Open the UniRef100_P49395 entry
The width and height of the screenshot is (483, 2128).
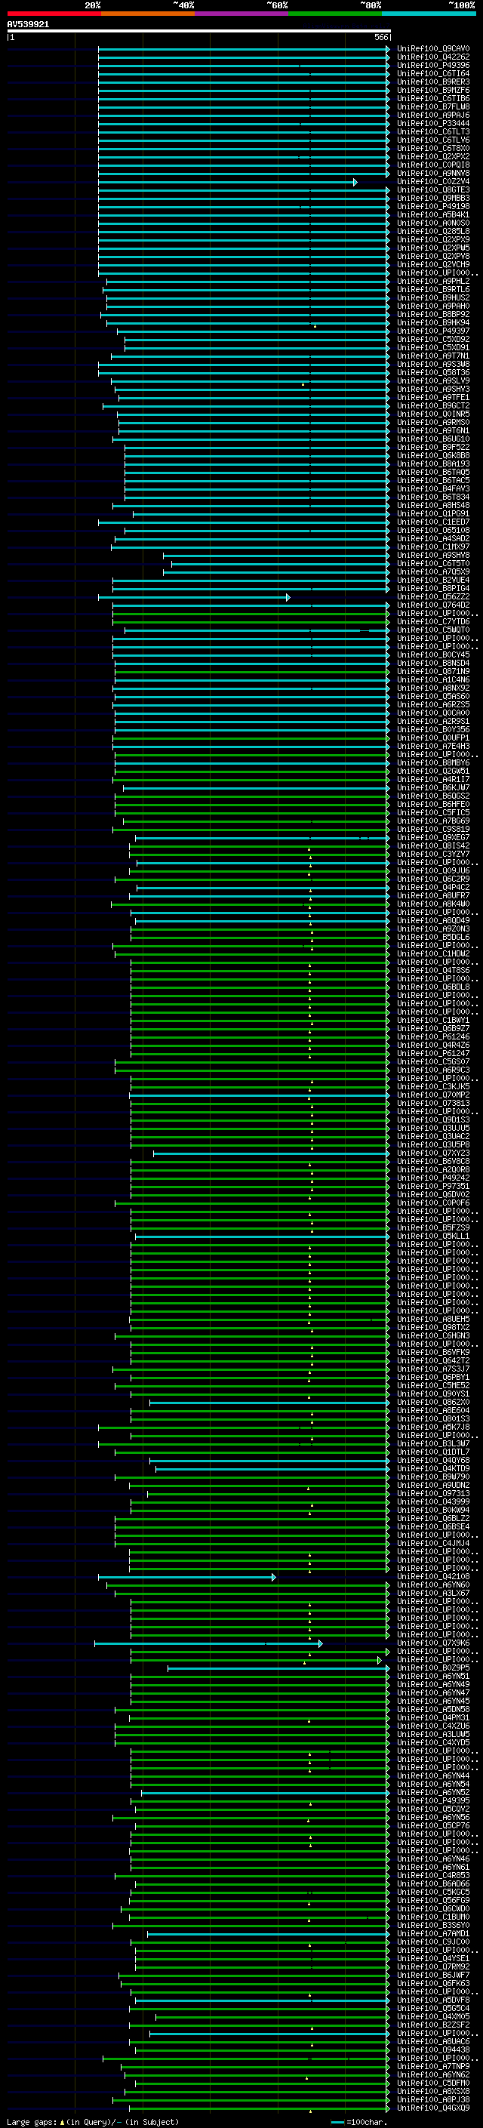tap(433, 1801)
